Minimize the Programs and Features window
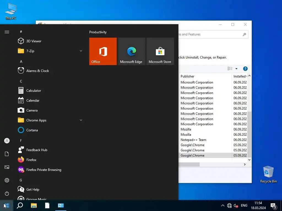The width and height of the screenshot is (282, 211). pos(220,24)
